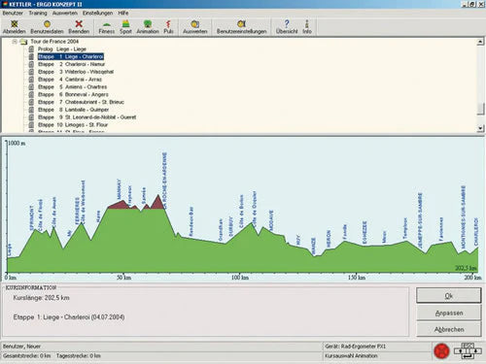486x364 pixels.
Task: Select Etappe 7 Chateaubriant - St. Brieuc
Action: click(x=81, y=102)
